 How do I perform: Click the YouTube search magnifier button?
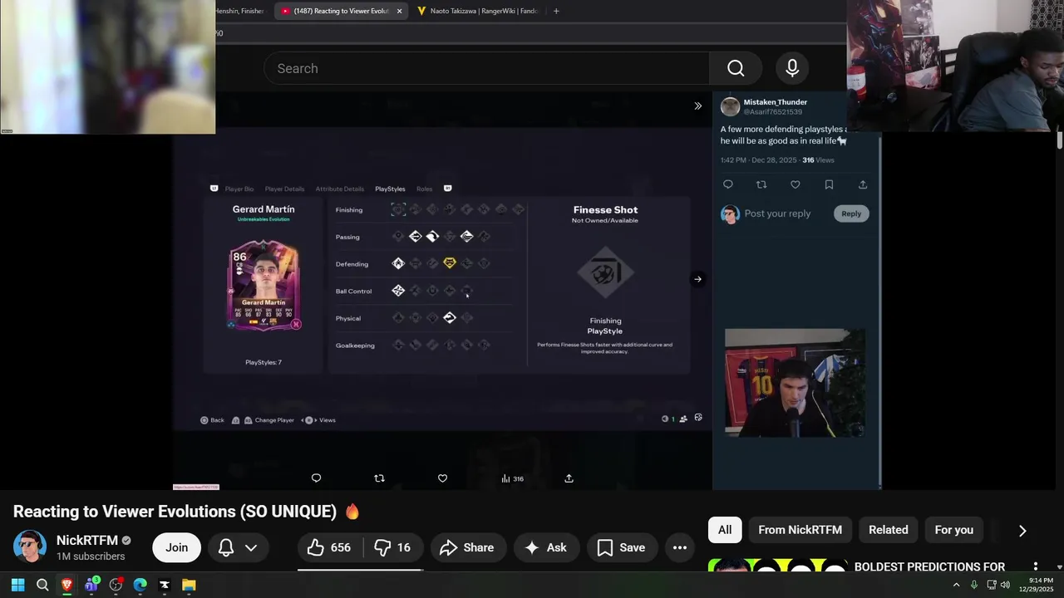click(x=736, y=68)
